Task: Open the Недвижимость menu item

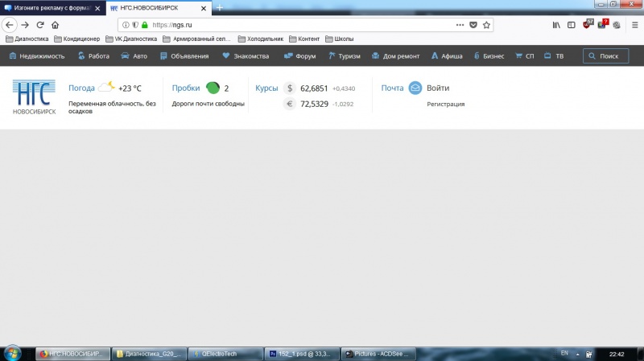Action: pos(37,56)
